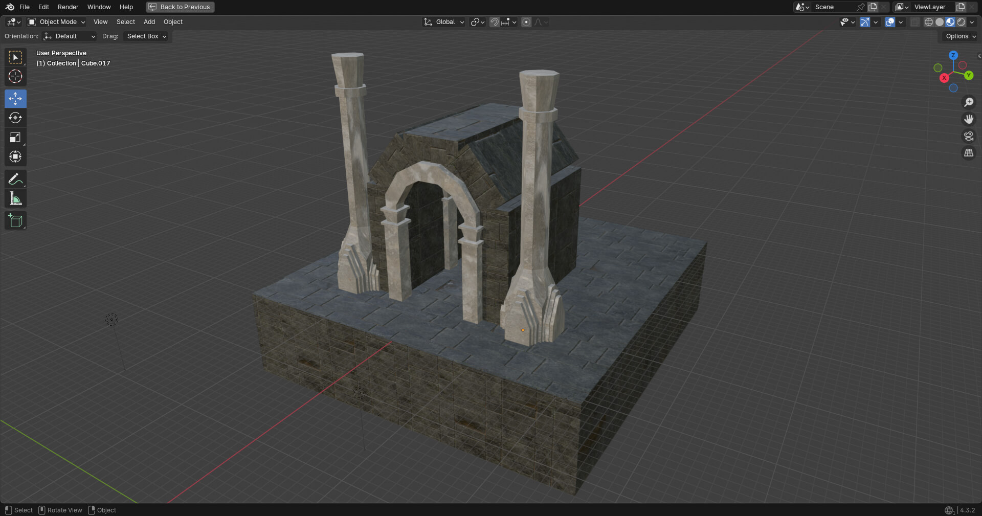Select the Annotate tool

pyautogui.click(x=15, y=179)
